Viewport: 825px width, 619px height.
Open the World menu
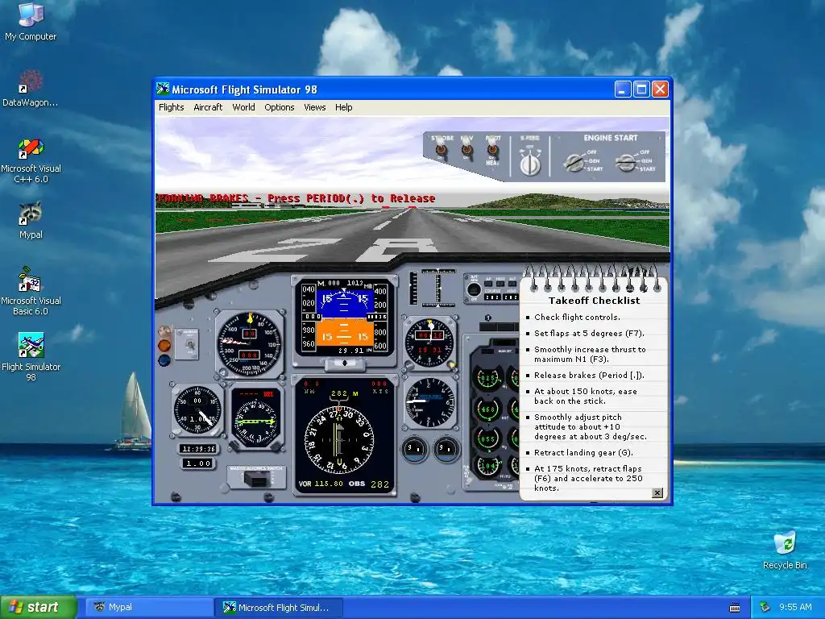click(243, 107)
